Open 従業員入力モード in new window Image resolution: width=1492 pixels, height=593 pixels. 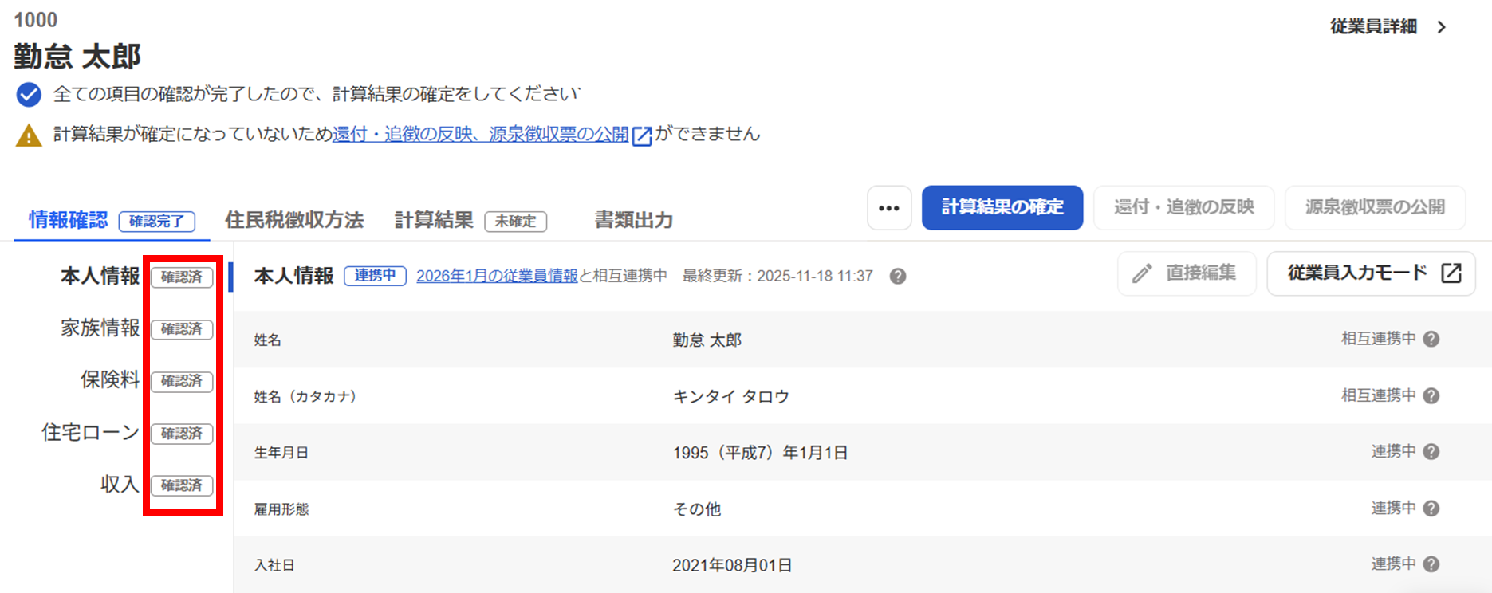click(1371, 273)
